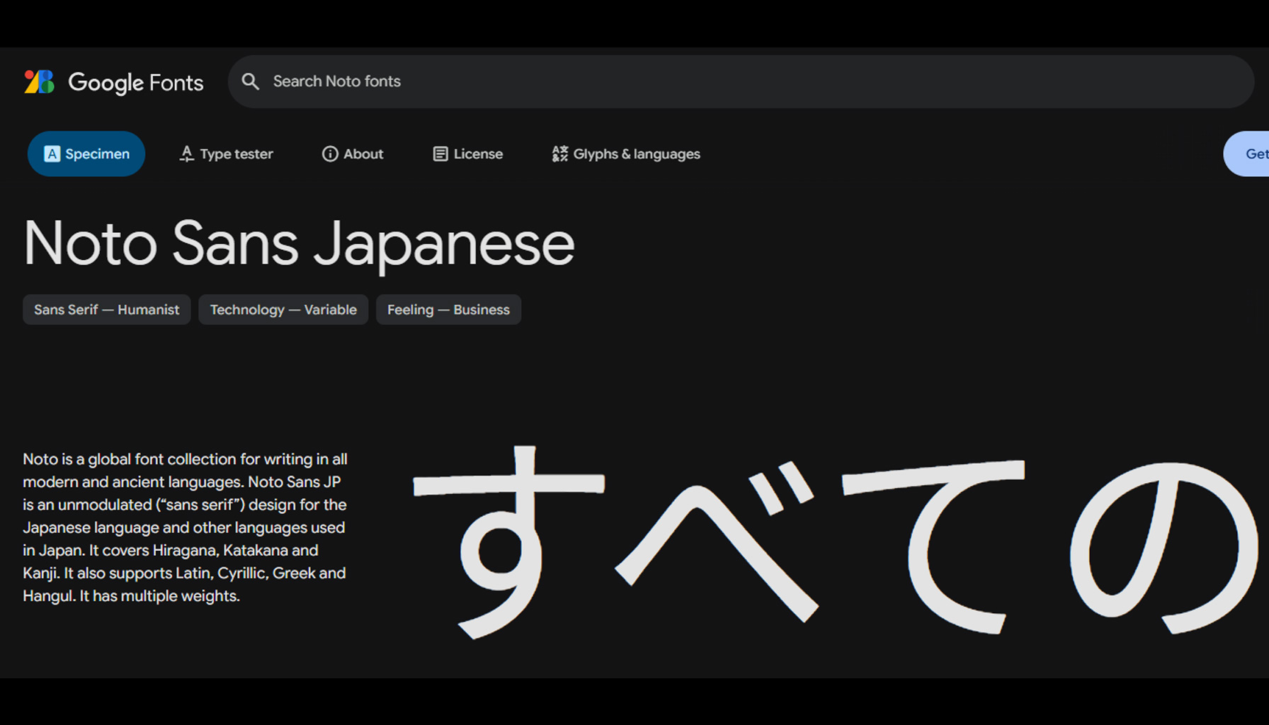Image resolution: width=1269 pixels, height=725 pixels.
Task: Click the Glyphs & languages icon
Action: (x=560, y=154)
